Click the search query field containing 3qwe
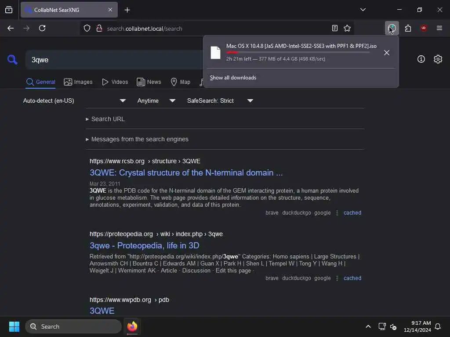The image size is (450, 337). point(115,60)
